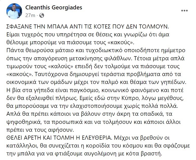Click the line starting τιμωρούν τους «καλούς»

pyautogui.click(x=93, y=66)
